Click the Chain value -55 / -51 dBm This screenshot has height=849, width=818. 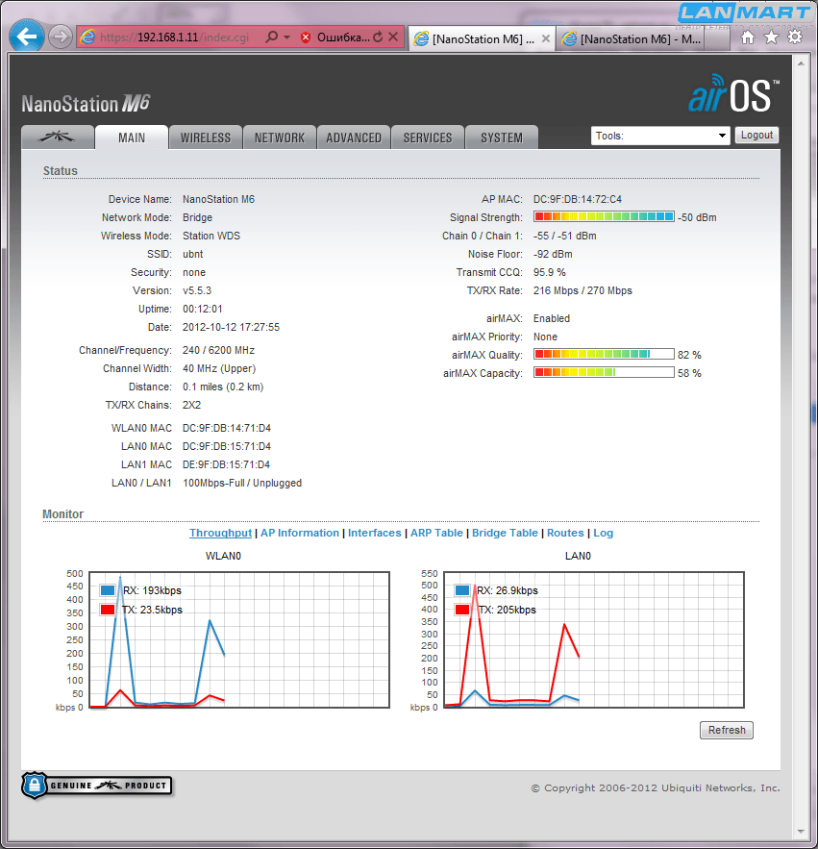pyautogui.click(x=564, y=236)
